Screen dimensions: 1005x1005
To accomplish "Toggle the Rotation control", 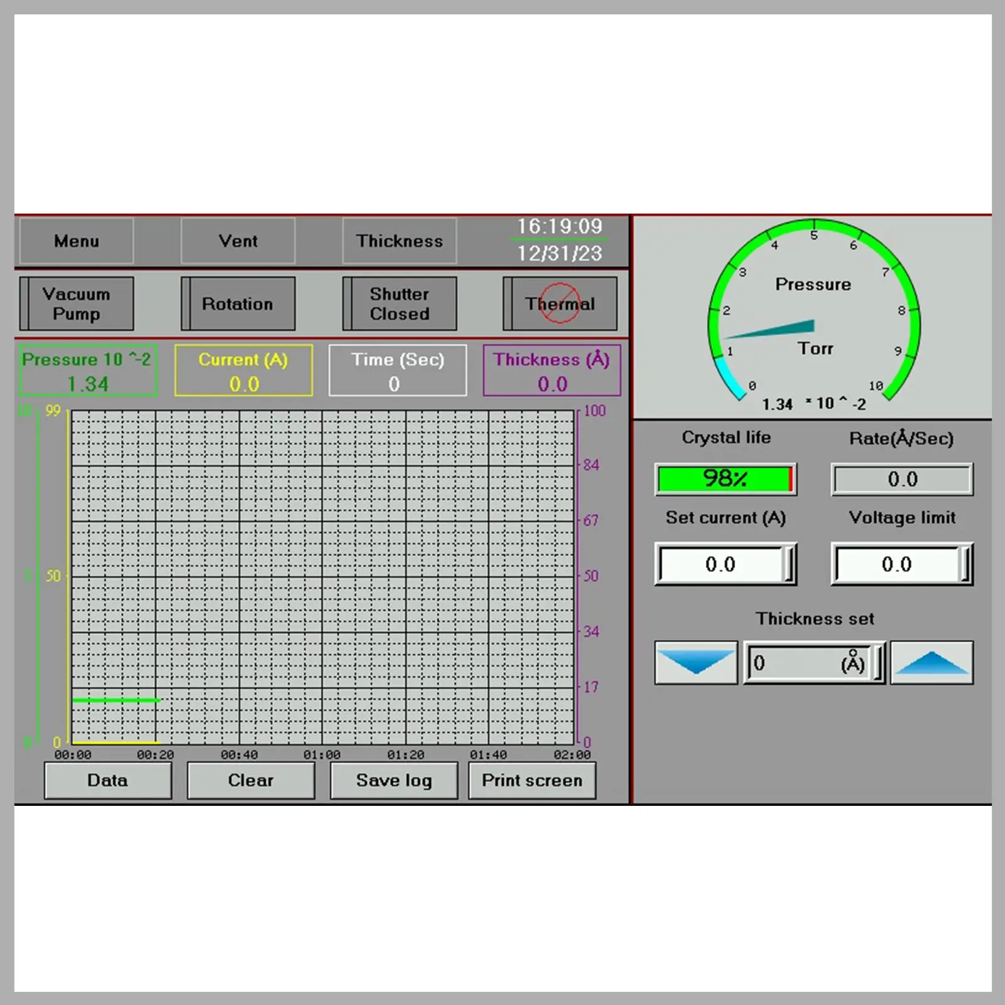I will pyautogui.click(x=238, y=304).
